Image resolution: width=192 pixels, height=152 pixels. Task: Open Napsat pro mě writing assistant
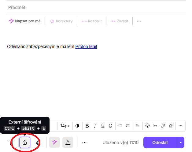click(25, 21)
